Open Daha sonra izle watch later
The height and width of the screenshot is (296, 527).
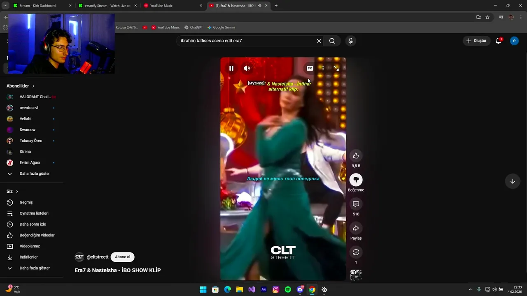(31, 224)
